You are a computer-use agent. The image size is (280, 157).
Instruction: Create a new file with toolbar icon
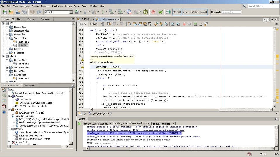(5, 12)
